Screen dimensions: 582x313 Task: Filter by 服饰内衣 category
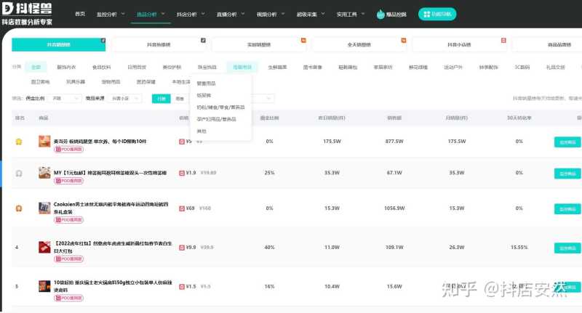click(66, 67)
